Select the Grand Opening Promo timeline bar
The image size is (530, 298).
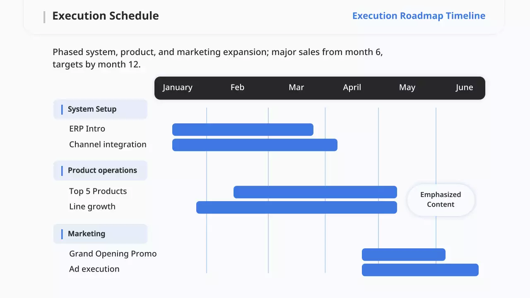pyautogui.click(x=403, y=255)
